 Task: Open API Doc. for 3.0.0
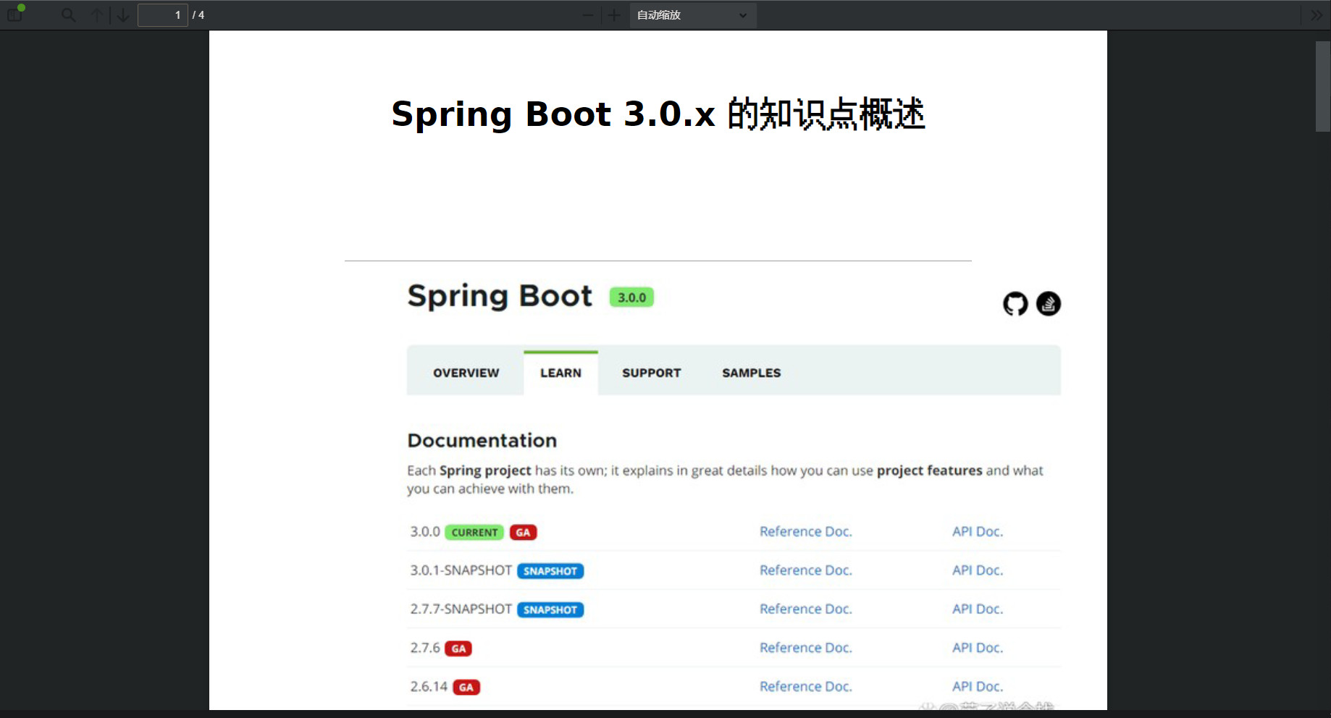tap(978, 532)
